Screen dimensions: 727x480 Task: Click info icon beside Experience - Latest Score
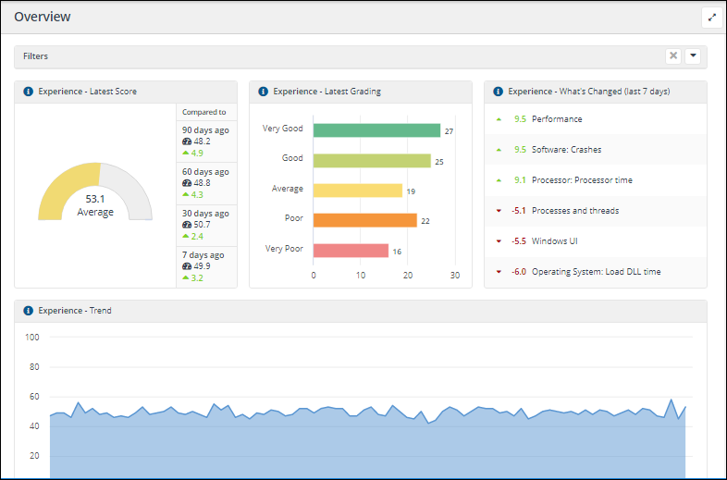28,92
